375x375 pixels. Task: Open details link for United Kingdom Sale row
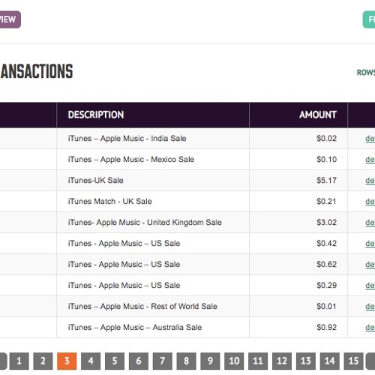pyautogui.click(x=370, y=223)
